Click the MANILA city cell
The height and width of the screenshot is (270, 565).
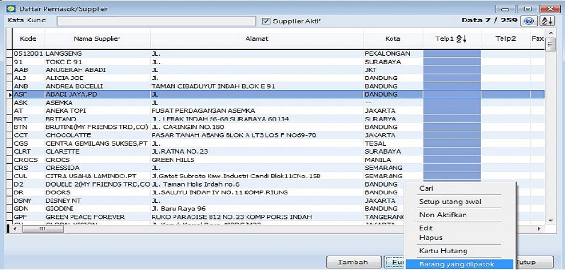393,160
